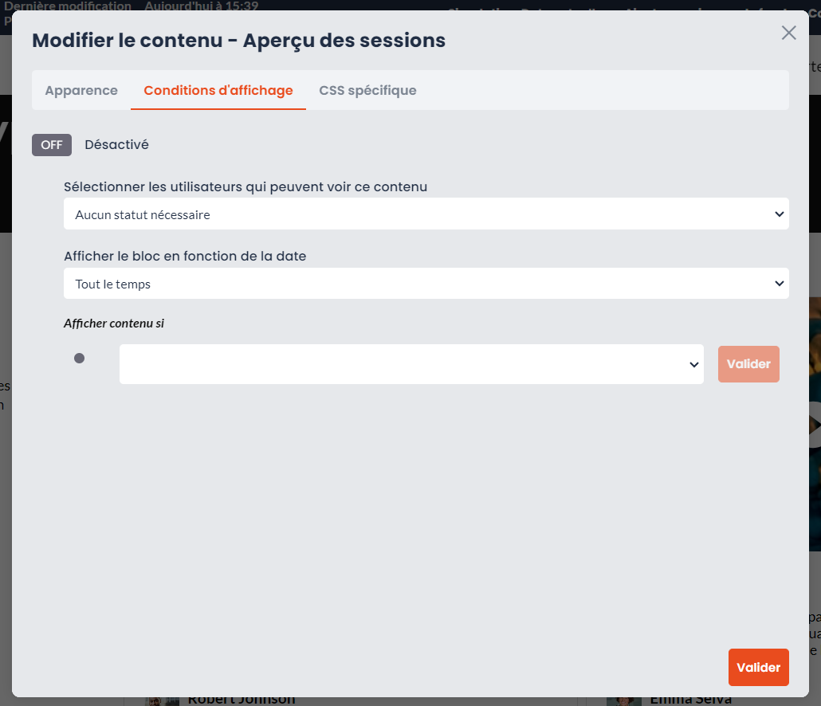
Task: Click the chevron on date display selector
Action: 779,284
